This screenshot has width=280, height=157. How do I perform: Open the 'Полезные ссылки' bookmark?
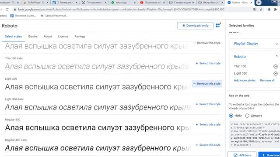coord(23,16)
